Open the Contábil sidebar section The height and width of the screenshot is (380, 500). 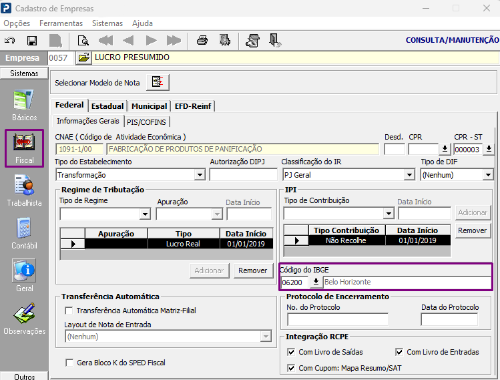point(24,234)
